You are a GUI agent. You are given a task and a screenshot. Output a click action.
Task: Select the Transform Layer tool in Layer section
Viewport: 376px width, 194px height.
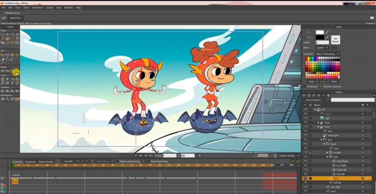(2, 79)
